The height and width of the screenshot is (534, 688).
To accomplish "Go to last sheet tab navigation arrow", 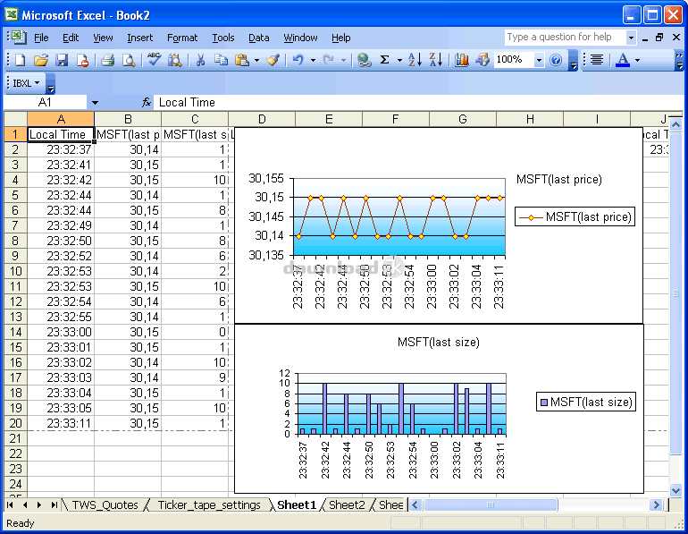I will coord(54,505).
